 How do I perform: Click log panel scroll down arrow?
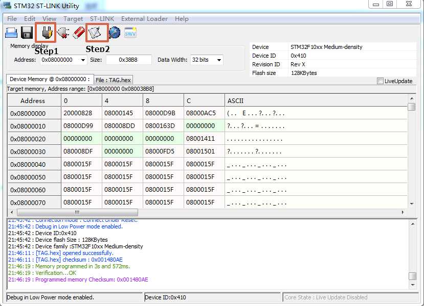coord(413,285)
